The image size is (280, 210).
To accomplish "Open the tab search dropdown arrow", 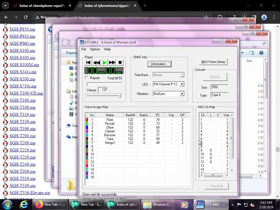I will point(5,5).
